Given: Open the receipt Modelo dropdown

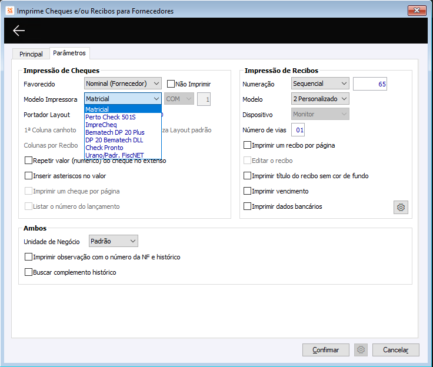Looking at the screenshot, I should click(x=320, y=99).
